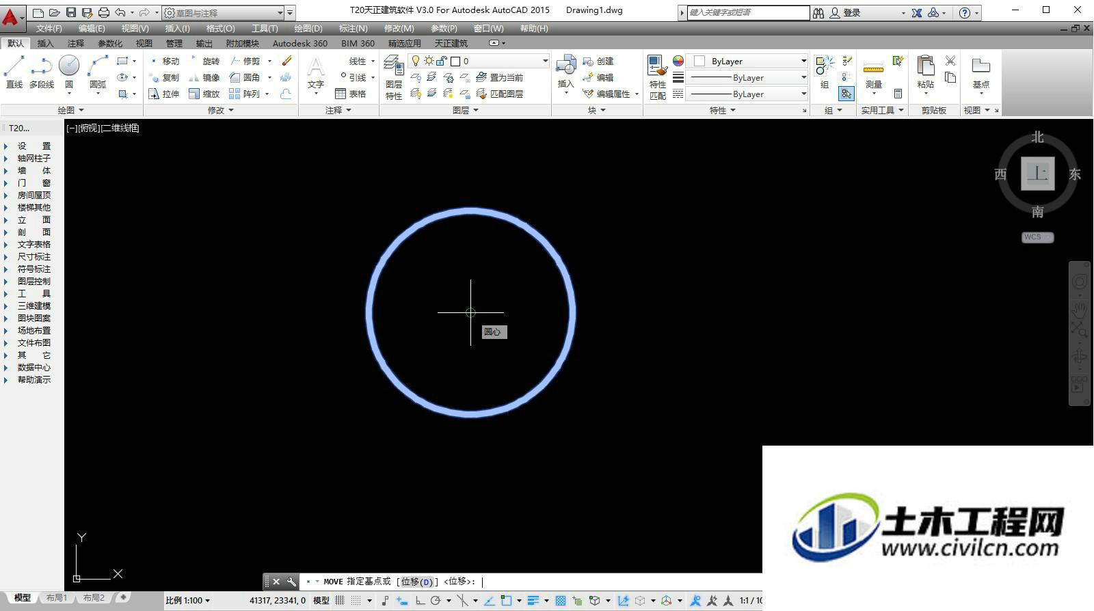The image size is (1094, 611).
Task: Toggle object snap in status bar
Action: 507,601
